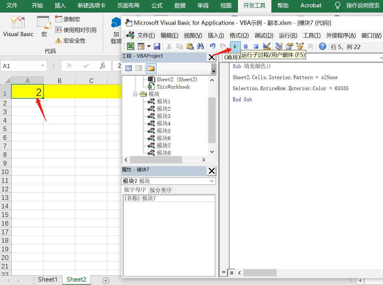
Task: Stop execution using the Reset icon
Action: 256,46
